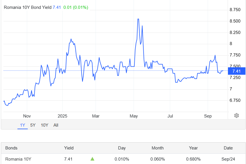Click the Romania 10Y Bond Yield chart title
Image resolution: width=246 pixels, height=164 pixels.
click(x=28, y=7)
